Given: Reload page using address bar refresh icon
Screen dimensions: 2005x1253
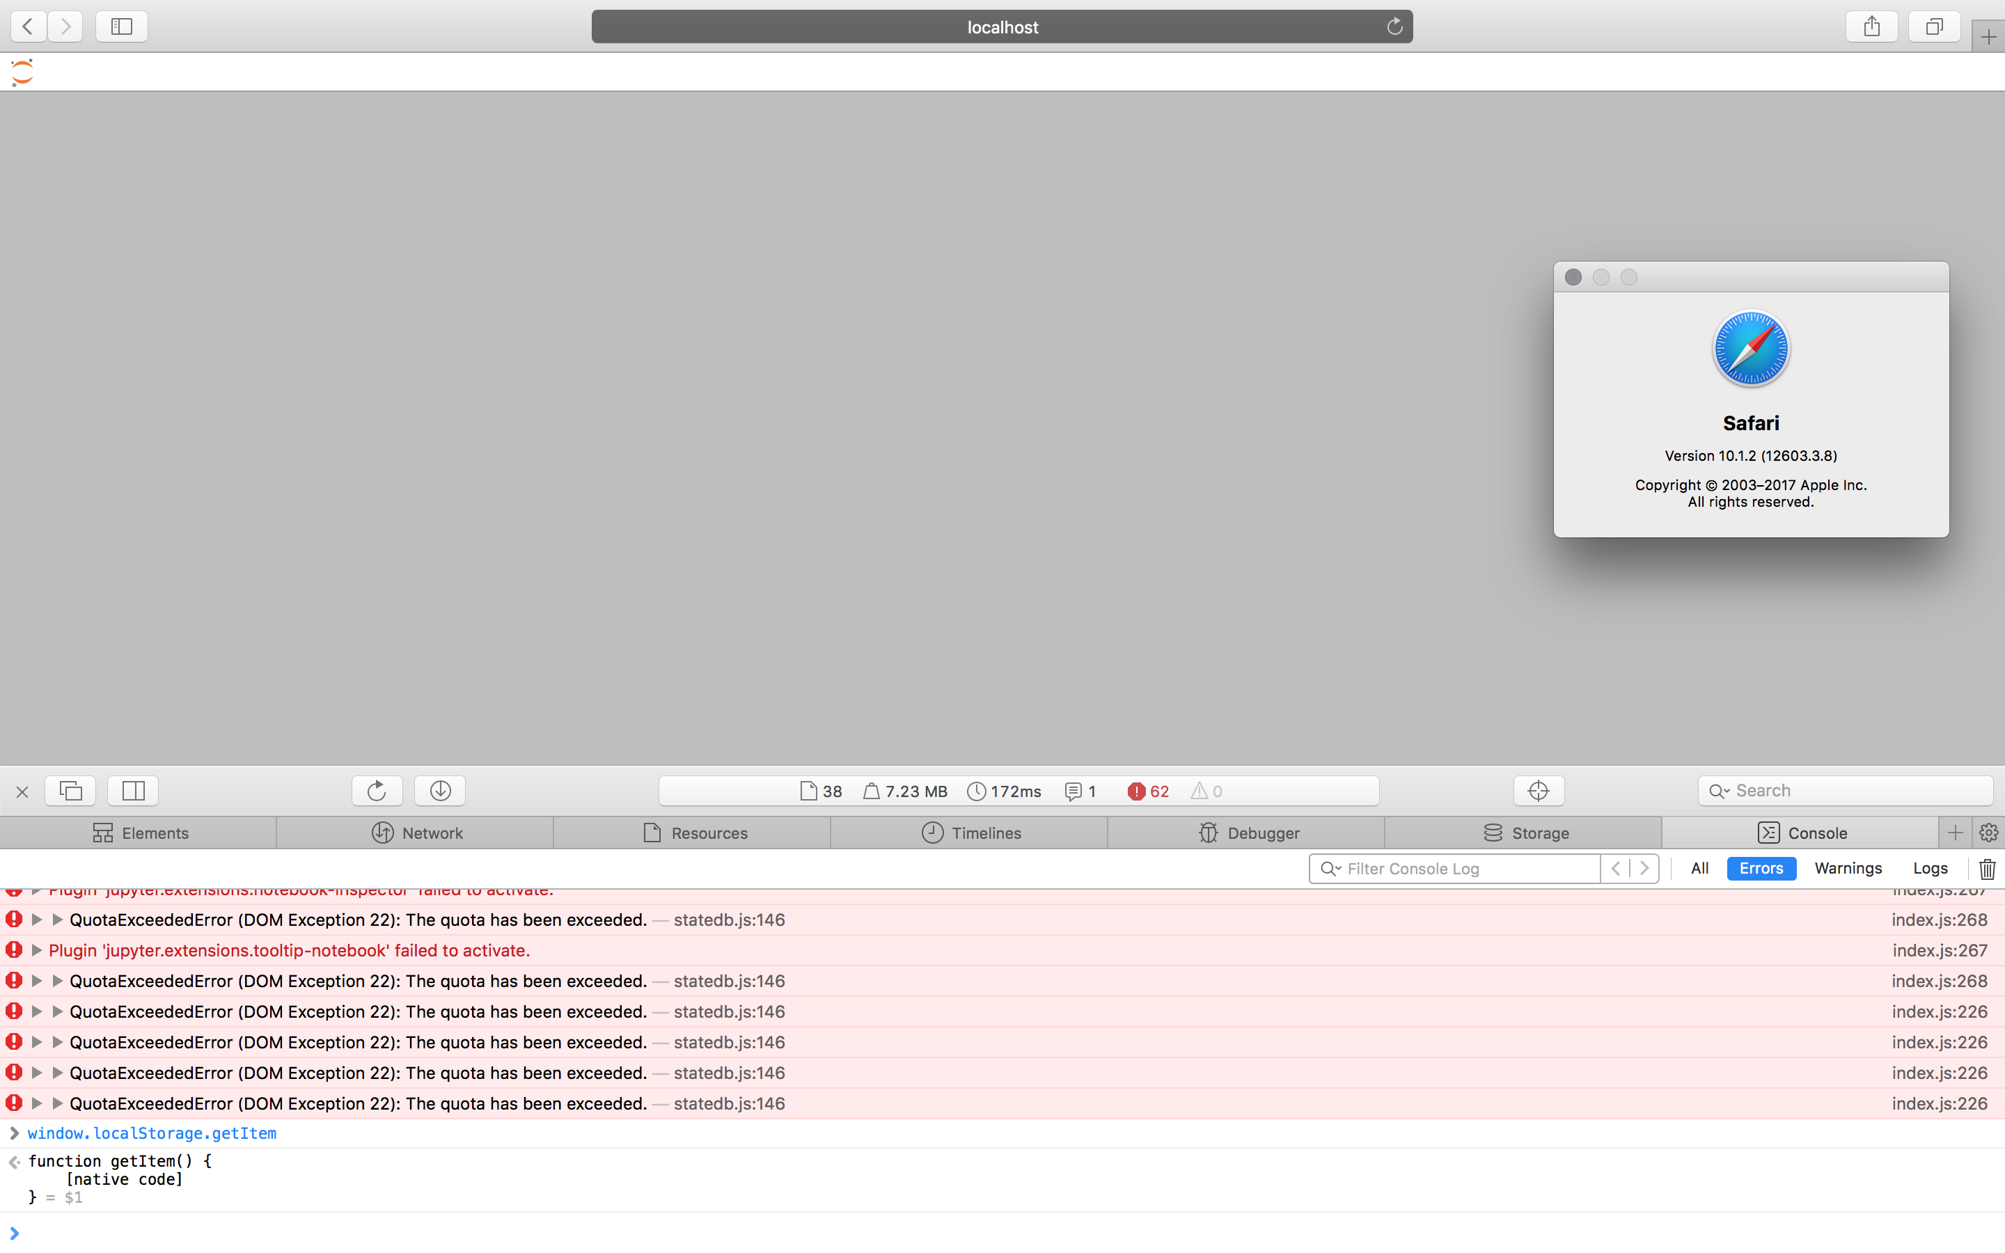Looking at the screenshot, I should (1394, 26).
